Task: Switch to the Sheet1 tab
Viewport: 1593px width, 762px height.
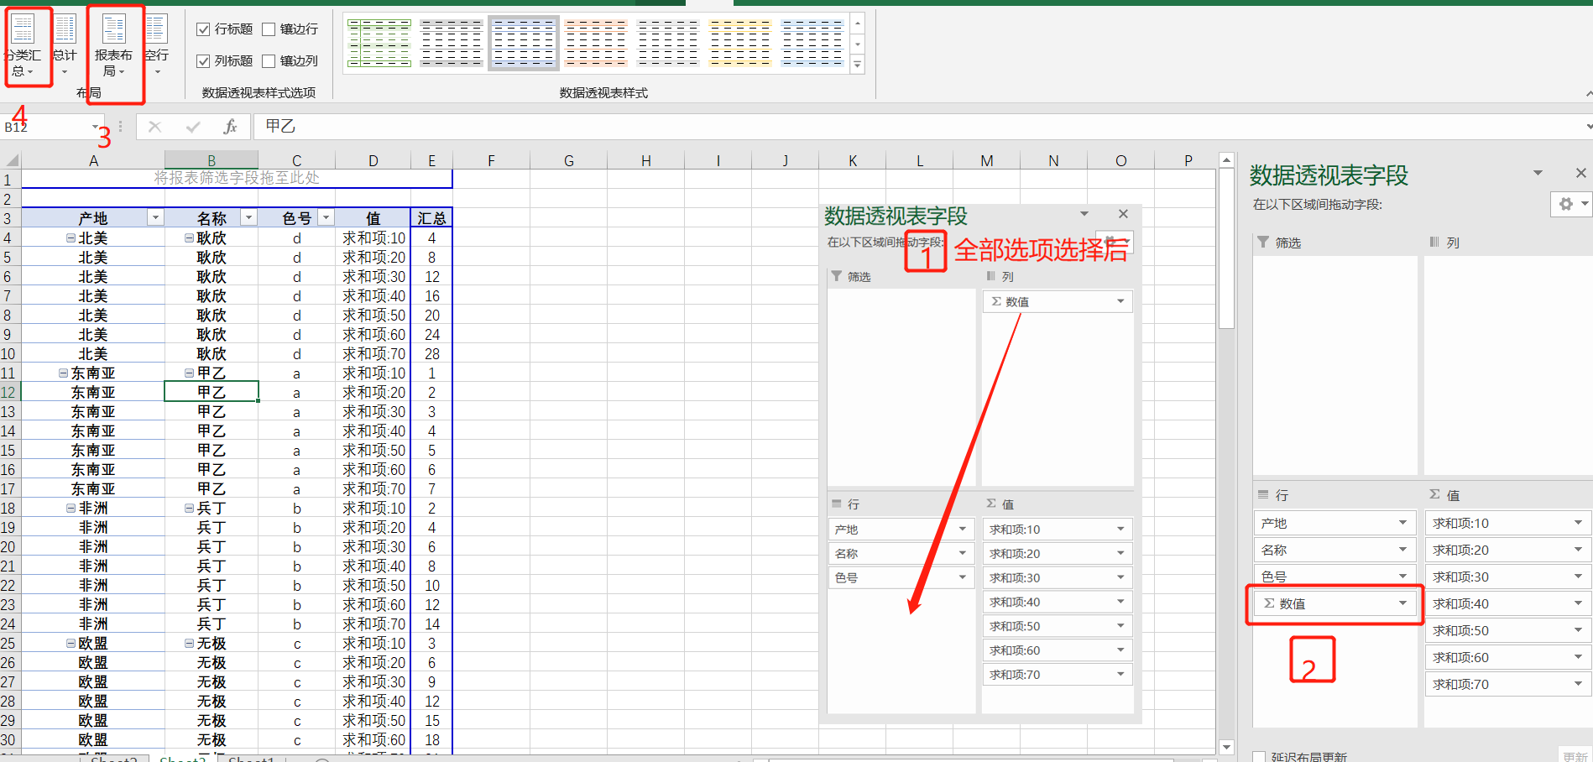Action: tap(250, 757)
